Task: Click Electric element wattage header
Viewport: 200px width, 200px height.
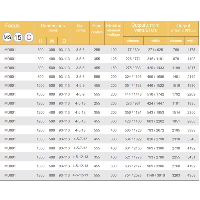Action: [113, 30]
